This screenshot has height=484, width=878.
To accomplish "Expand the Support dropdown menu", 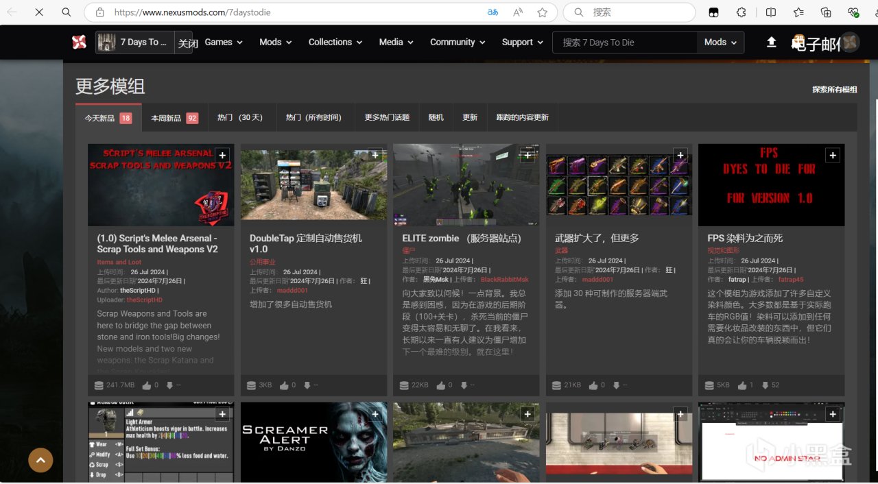I will 522,42.
